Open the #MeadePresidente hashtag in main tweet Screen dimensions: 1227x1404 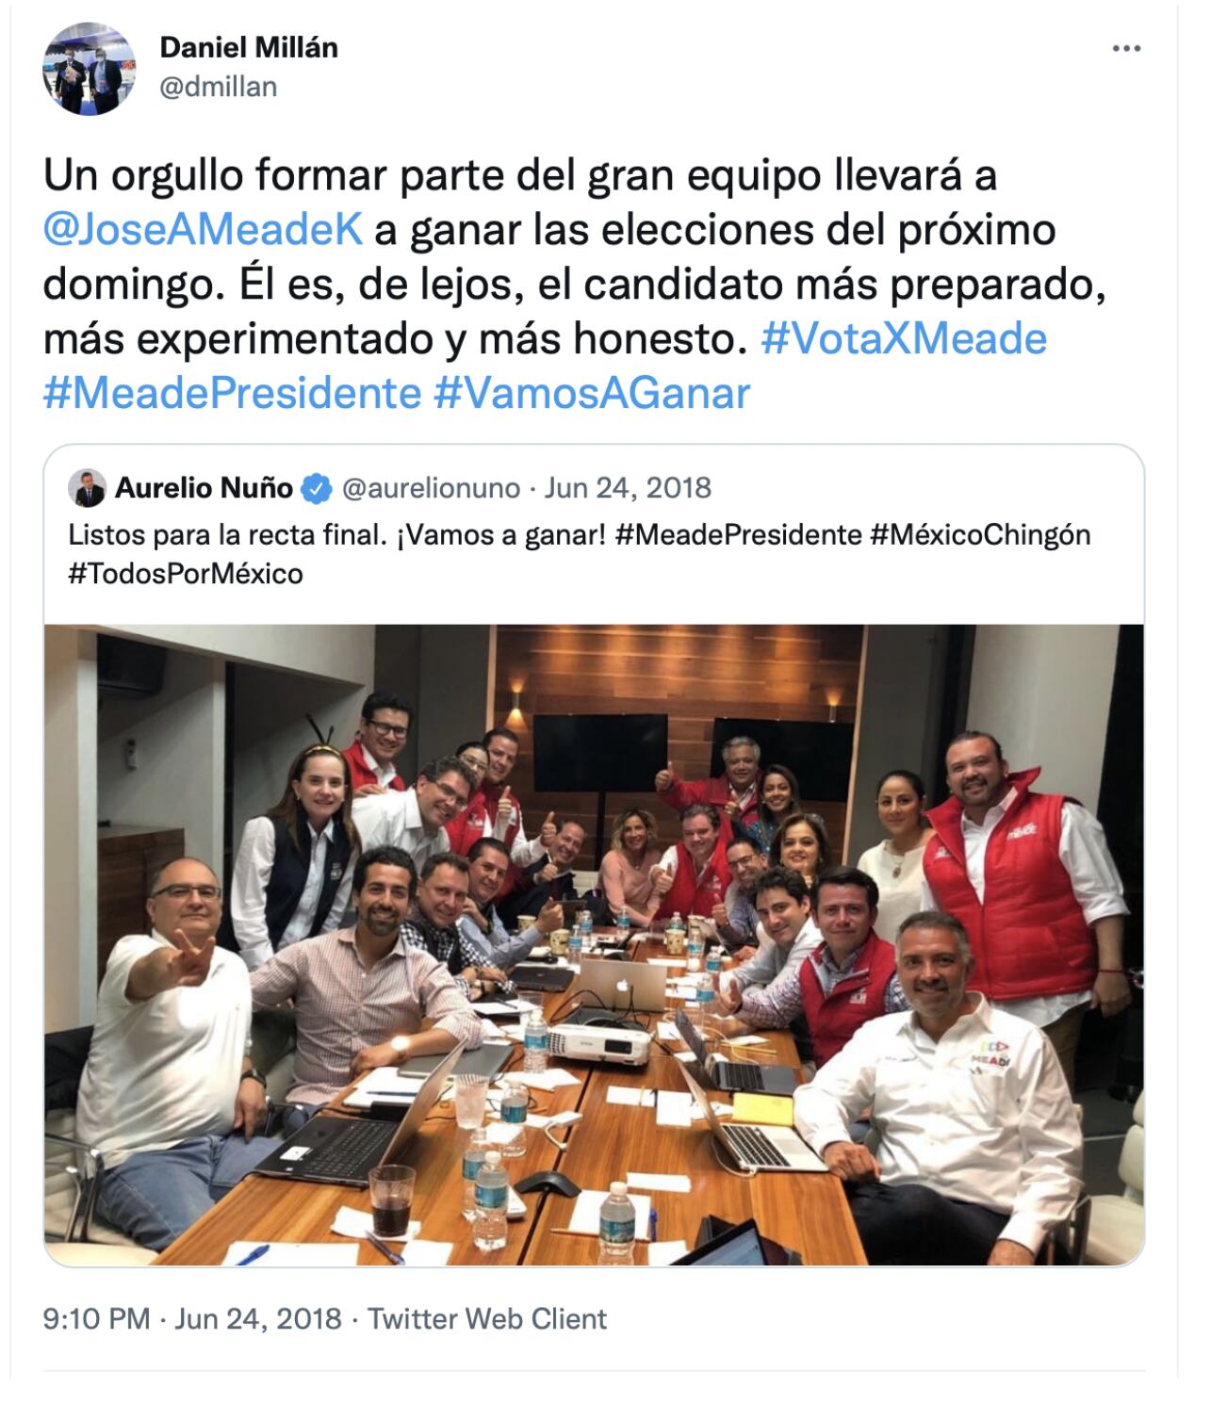pyautogui.click(x=232, y=392)
